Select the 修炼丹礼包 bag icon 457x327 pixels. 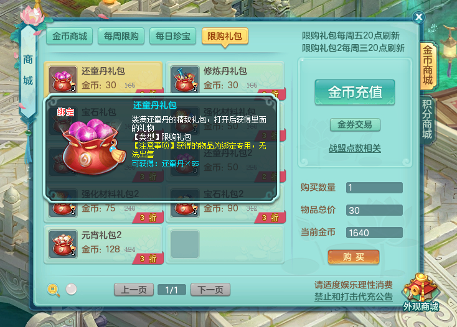185,79
